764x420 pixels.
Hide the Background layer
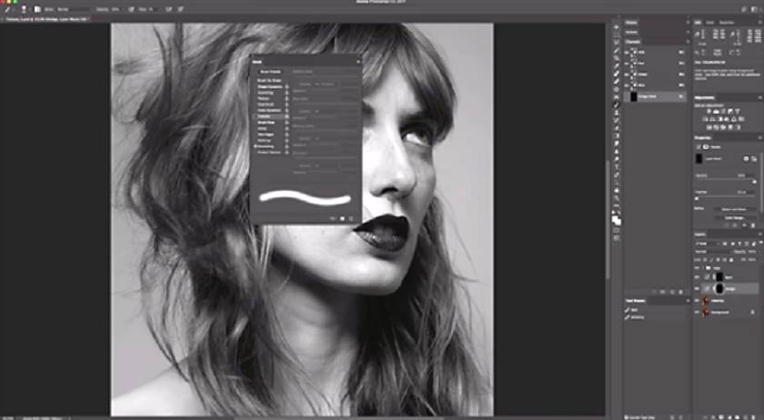click(x=697, y=313)
